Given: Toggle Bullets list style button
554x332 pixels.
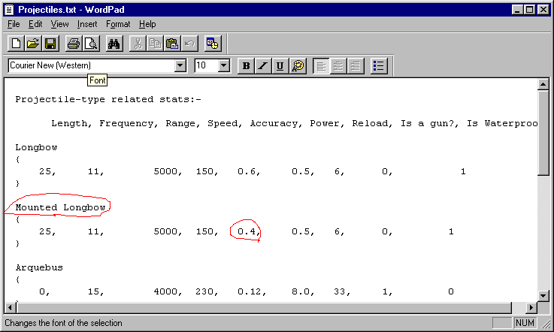Looking at the screenshot, I should point(379,65).
